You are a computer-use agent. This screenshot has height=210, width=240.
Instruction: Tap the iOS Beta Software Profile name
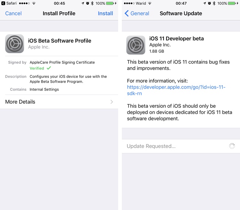pos(60,41)
